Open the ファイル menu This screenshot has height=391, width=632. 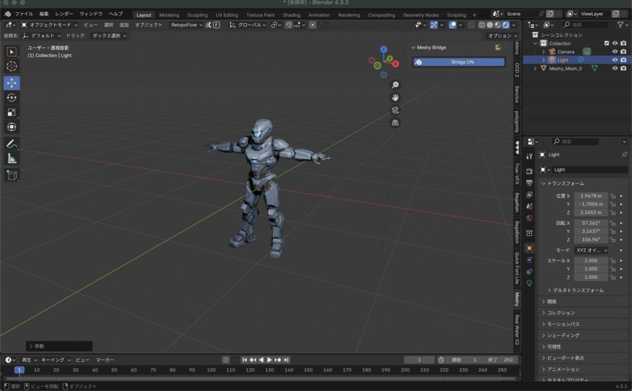click(24, 14)
